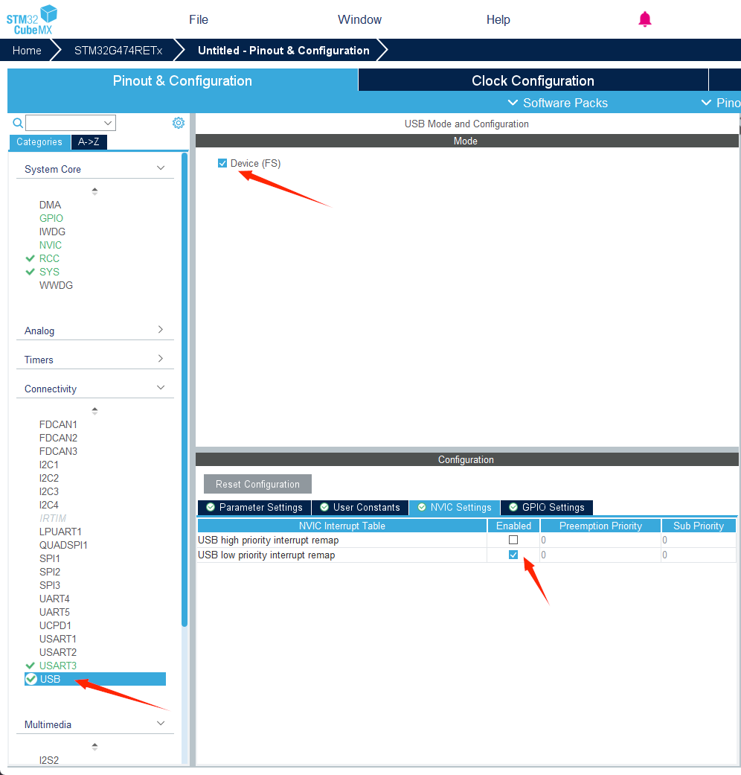Image resolution: width=741 pixels, height=775 pixels.
Task: Collapse the Connectivity category
Action: point(161,387)
